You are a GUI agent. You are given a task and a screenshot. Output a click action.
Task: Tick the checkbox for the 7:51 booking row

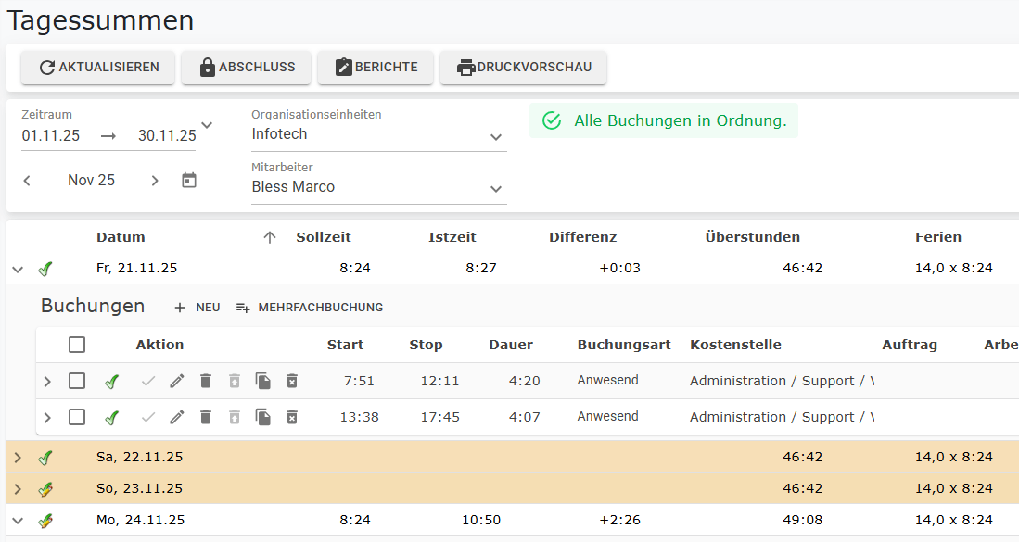click(77, 380)
